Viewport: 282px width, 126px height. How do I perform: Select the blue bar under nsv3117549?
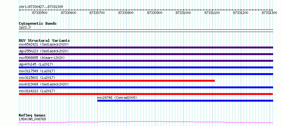click(146, 74)
